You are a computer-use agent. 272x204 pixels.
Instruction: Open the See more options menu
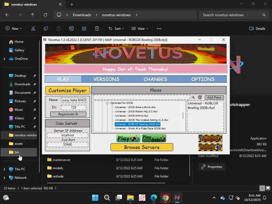pos(159,29)
